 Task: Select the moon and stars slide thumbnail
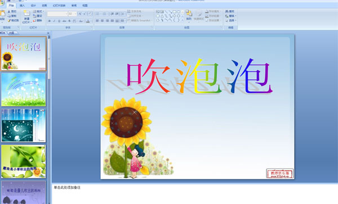pyautogui.click(x=24, y=125)
